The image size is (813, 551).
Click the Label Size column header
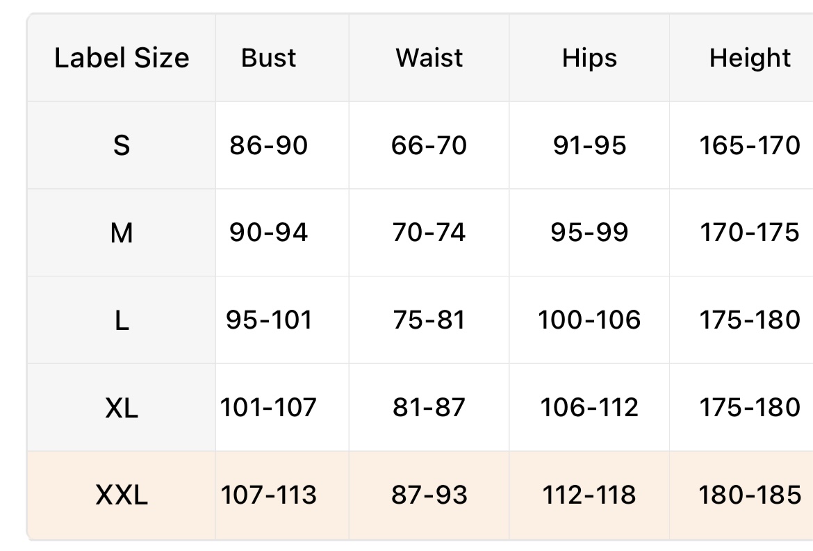click(x=122, y=58)
